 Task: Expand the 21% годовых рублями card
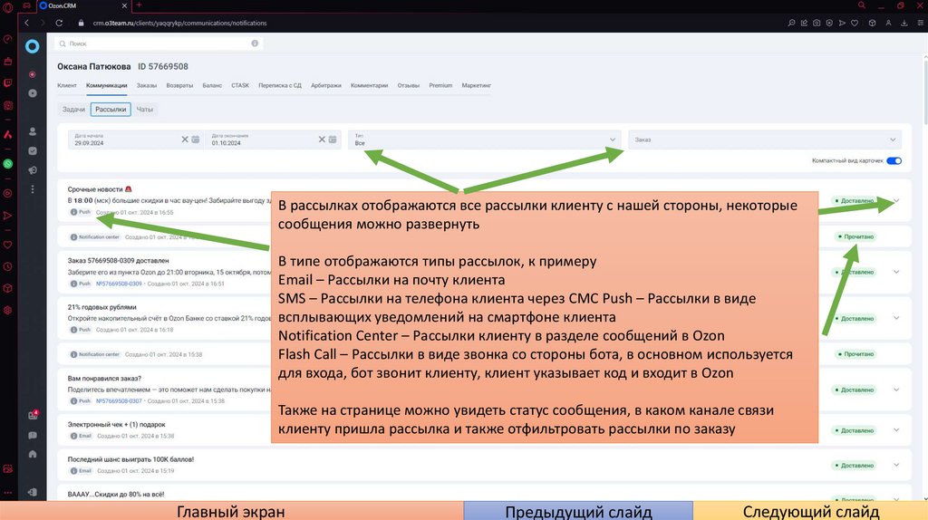[896, 318]
